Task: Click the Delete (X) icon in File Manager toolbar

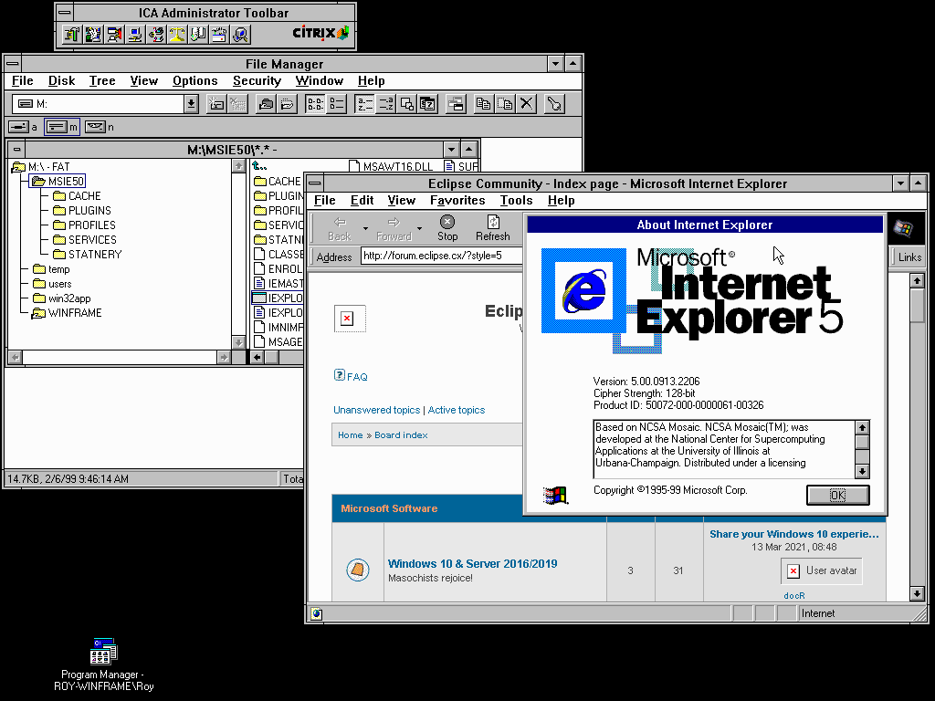Action: coord(526,104)
